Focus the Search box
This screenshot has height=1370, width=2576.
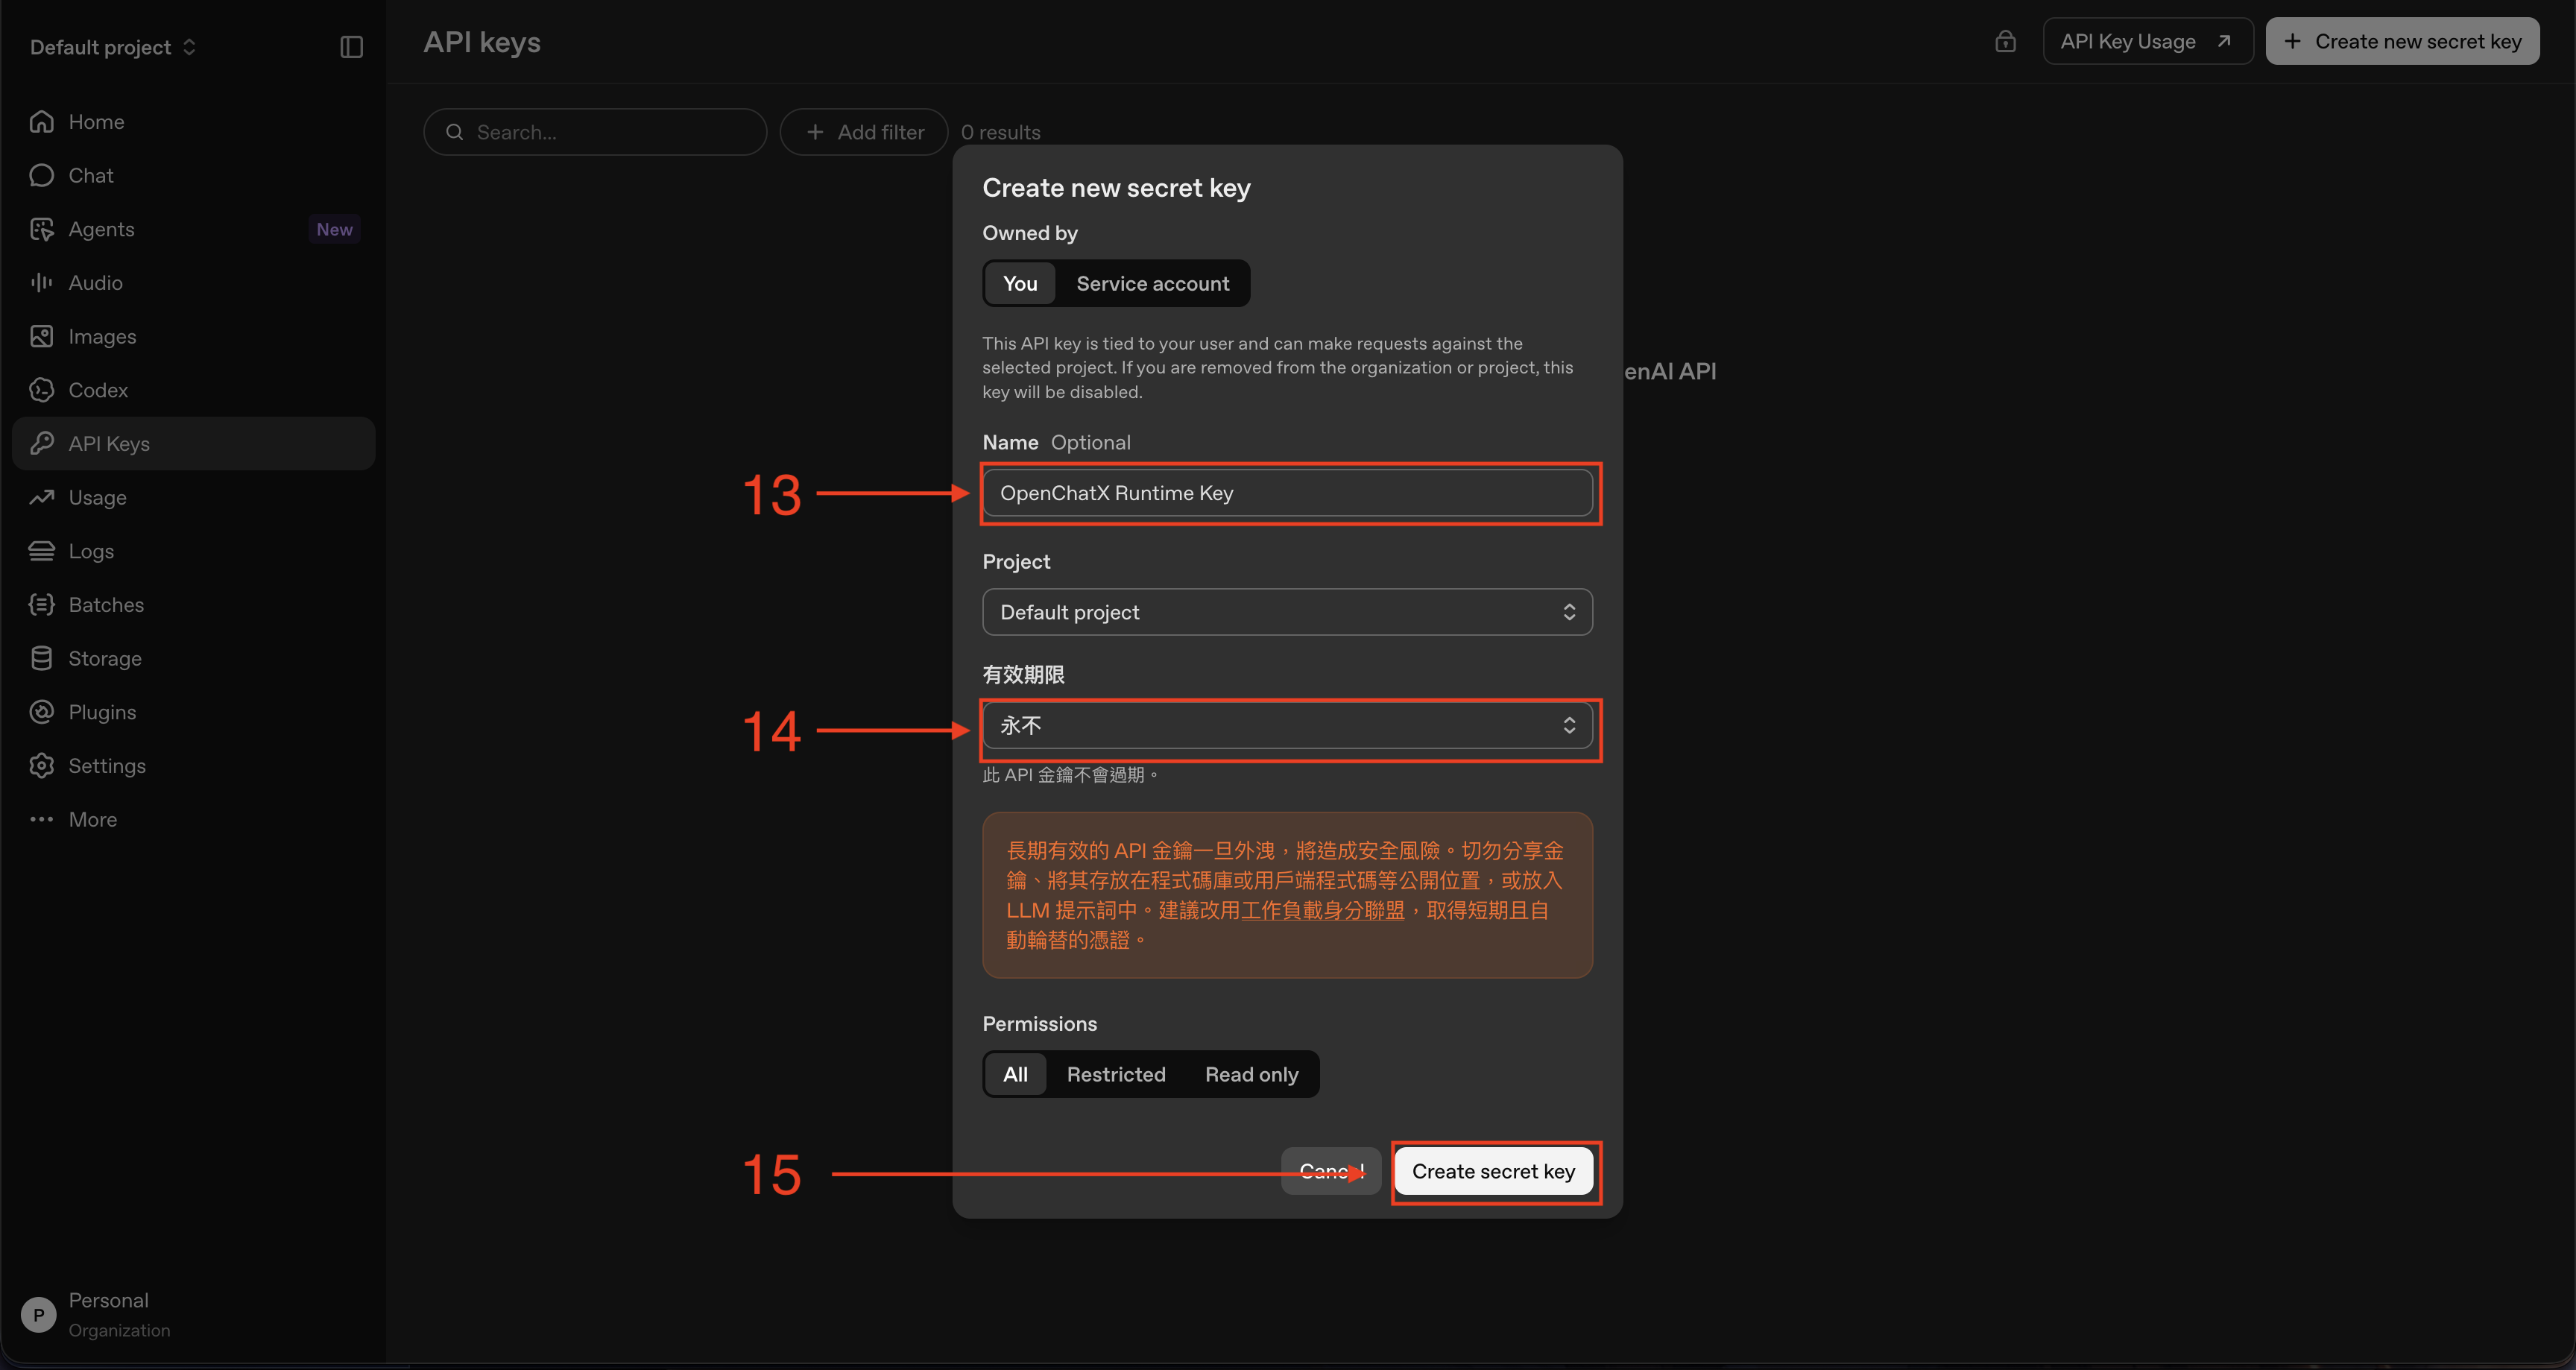[595, 132]
